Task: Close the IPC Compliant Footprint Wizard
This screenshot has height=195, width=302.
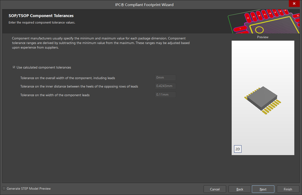Action: point(294,4)
